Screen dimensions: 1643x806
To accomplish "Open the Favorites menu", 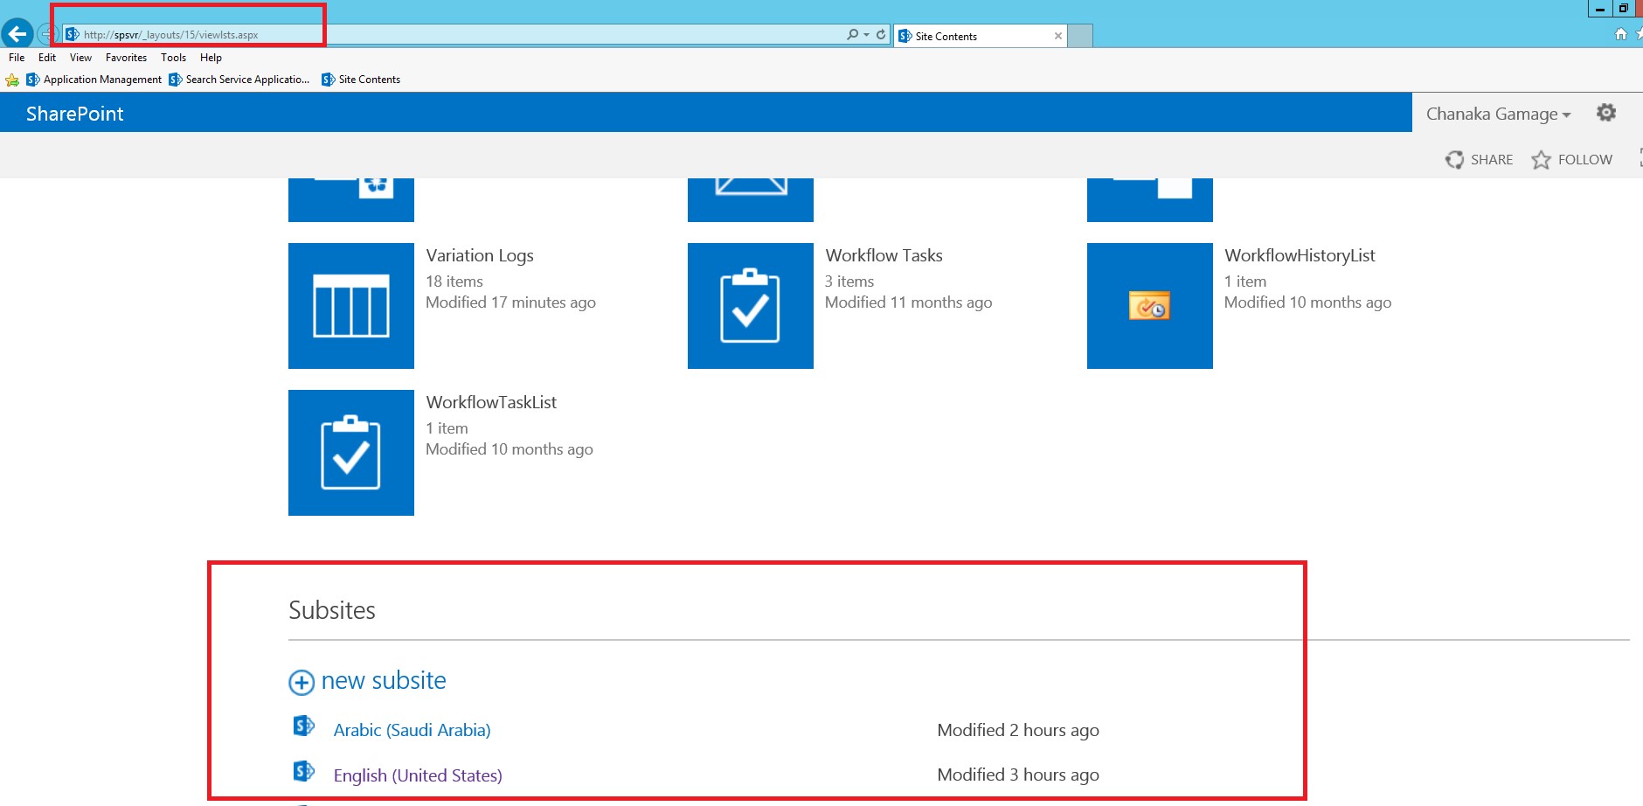I will tap(126, 58).
